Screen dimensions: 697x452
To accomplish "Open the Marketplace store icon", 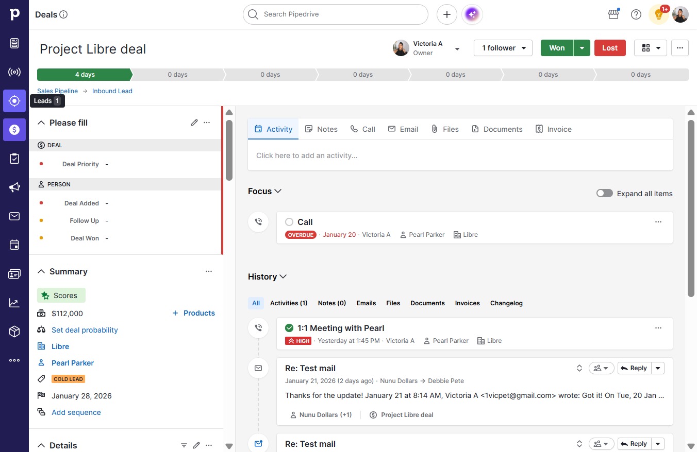I will pyautogui.click(x=613, y=14).
